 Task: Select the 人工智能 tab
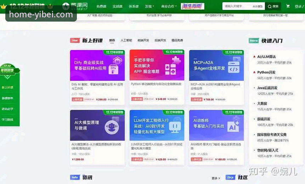click(x=126, y=40)
